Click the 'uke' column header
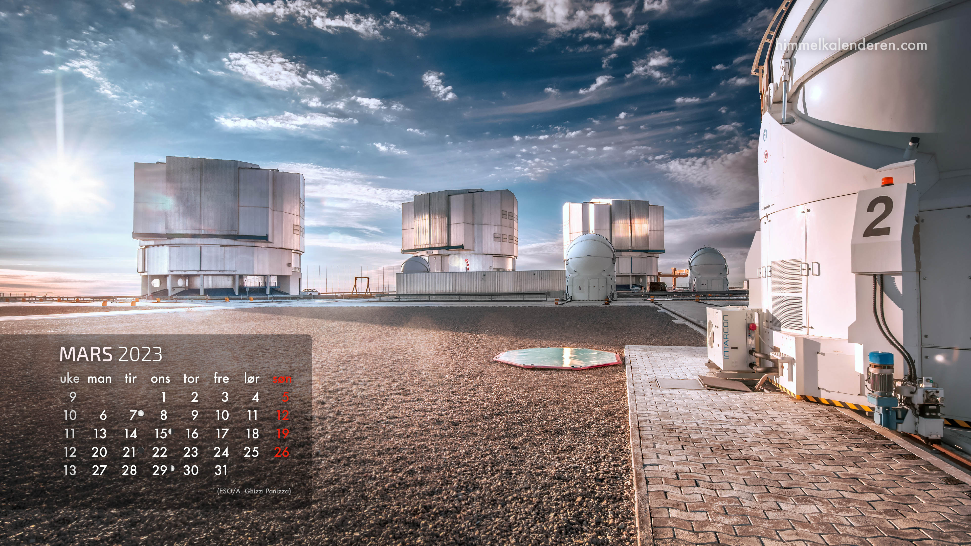Screen dimensions: 971x546 coord(70,379)
